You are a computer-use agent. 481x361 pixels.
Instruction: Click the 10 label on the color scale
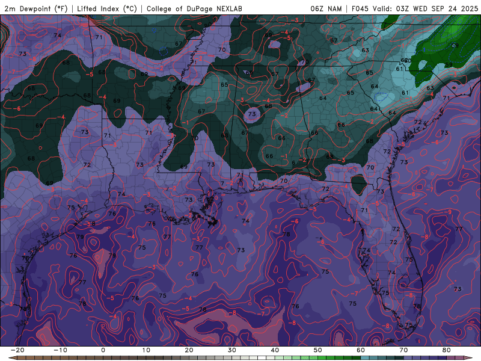pyautogui.click(x=146, y=350)
